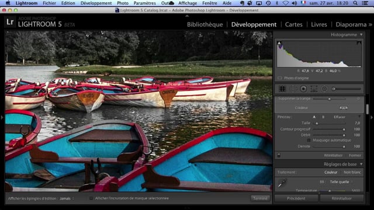Adjust the Densité slider
This screenshot has height=210, width=374.
329,146
